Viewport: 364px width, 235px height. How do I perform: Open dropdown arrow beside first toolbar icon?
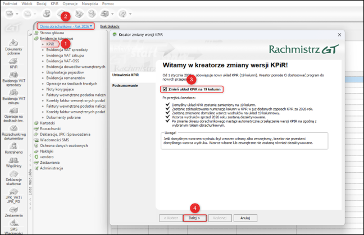pos(17,14)
